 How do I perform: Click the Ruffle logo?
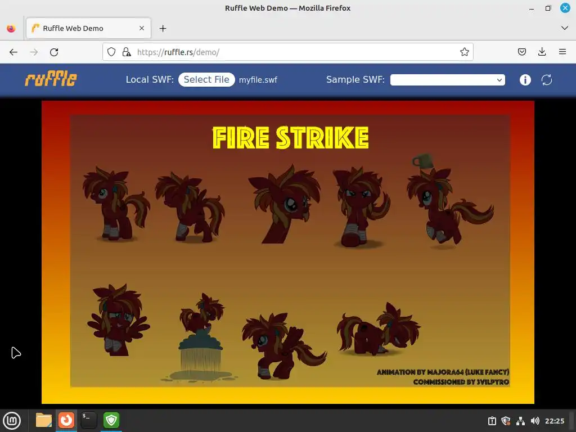point(51,79)
